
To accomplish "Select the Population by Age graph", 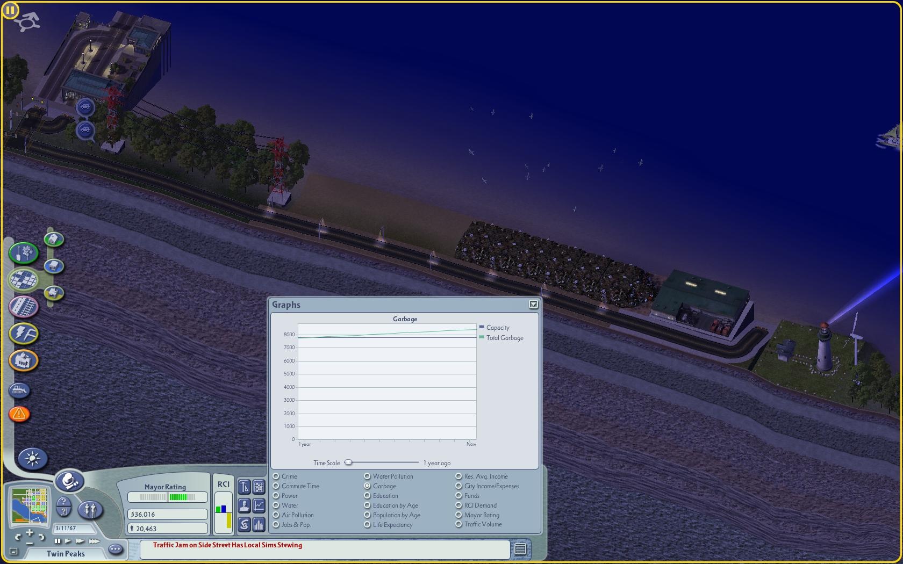I will pos(367,515).
